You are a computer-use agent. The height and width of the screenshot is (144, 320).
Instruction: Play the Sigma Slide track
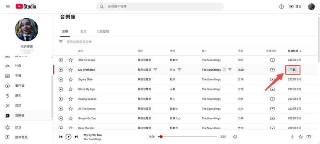(x=61, y=80)
